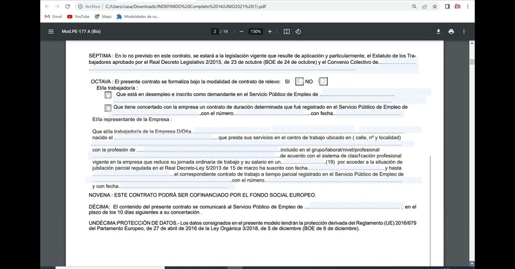Viewport: 515px width, 269px height.
Task: Click the zoom out minus button
Action: click(242, 31)
